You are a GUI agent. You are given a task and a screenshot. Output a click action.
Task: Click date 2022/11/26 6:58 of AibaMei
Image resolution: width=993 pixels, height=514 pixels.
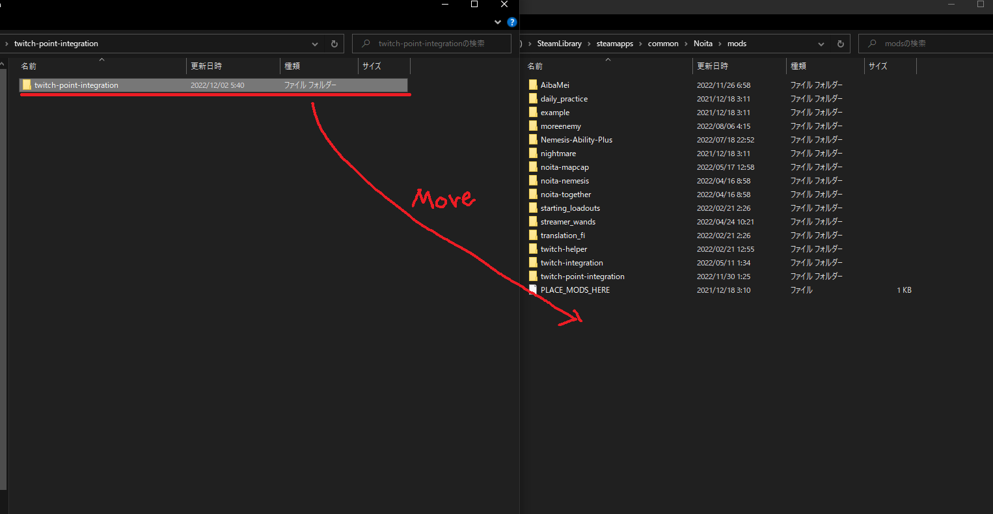[x=724, y=85]
